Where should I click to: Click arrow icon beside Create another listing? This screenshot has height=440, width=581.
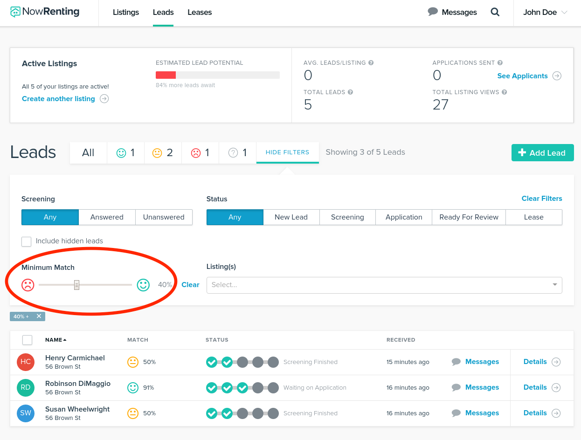[x=104, y=99]
